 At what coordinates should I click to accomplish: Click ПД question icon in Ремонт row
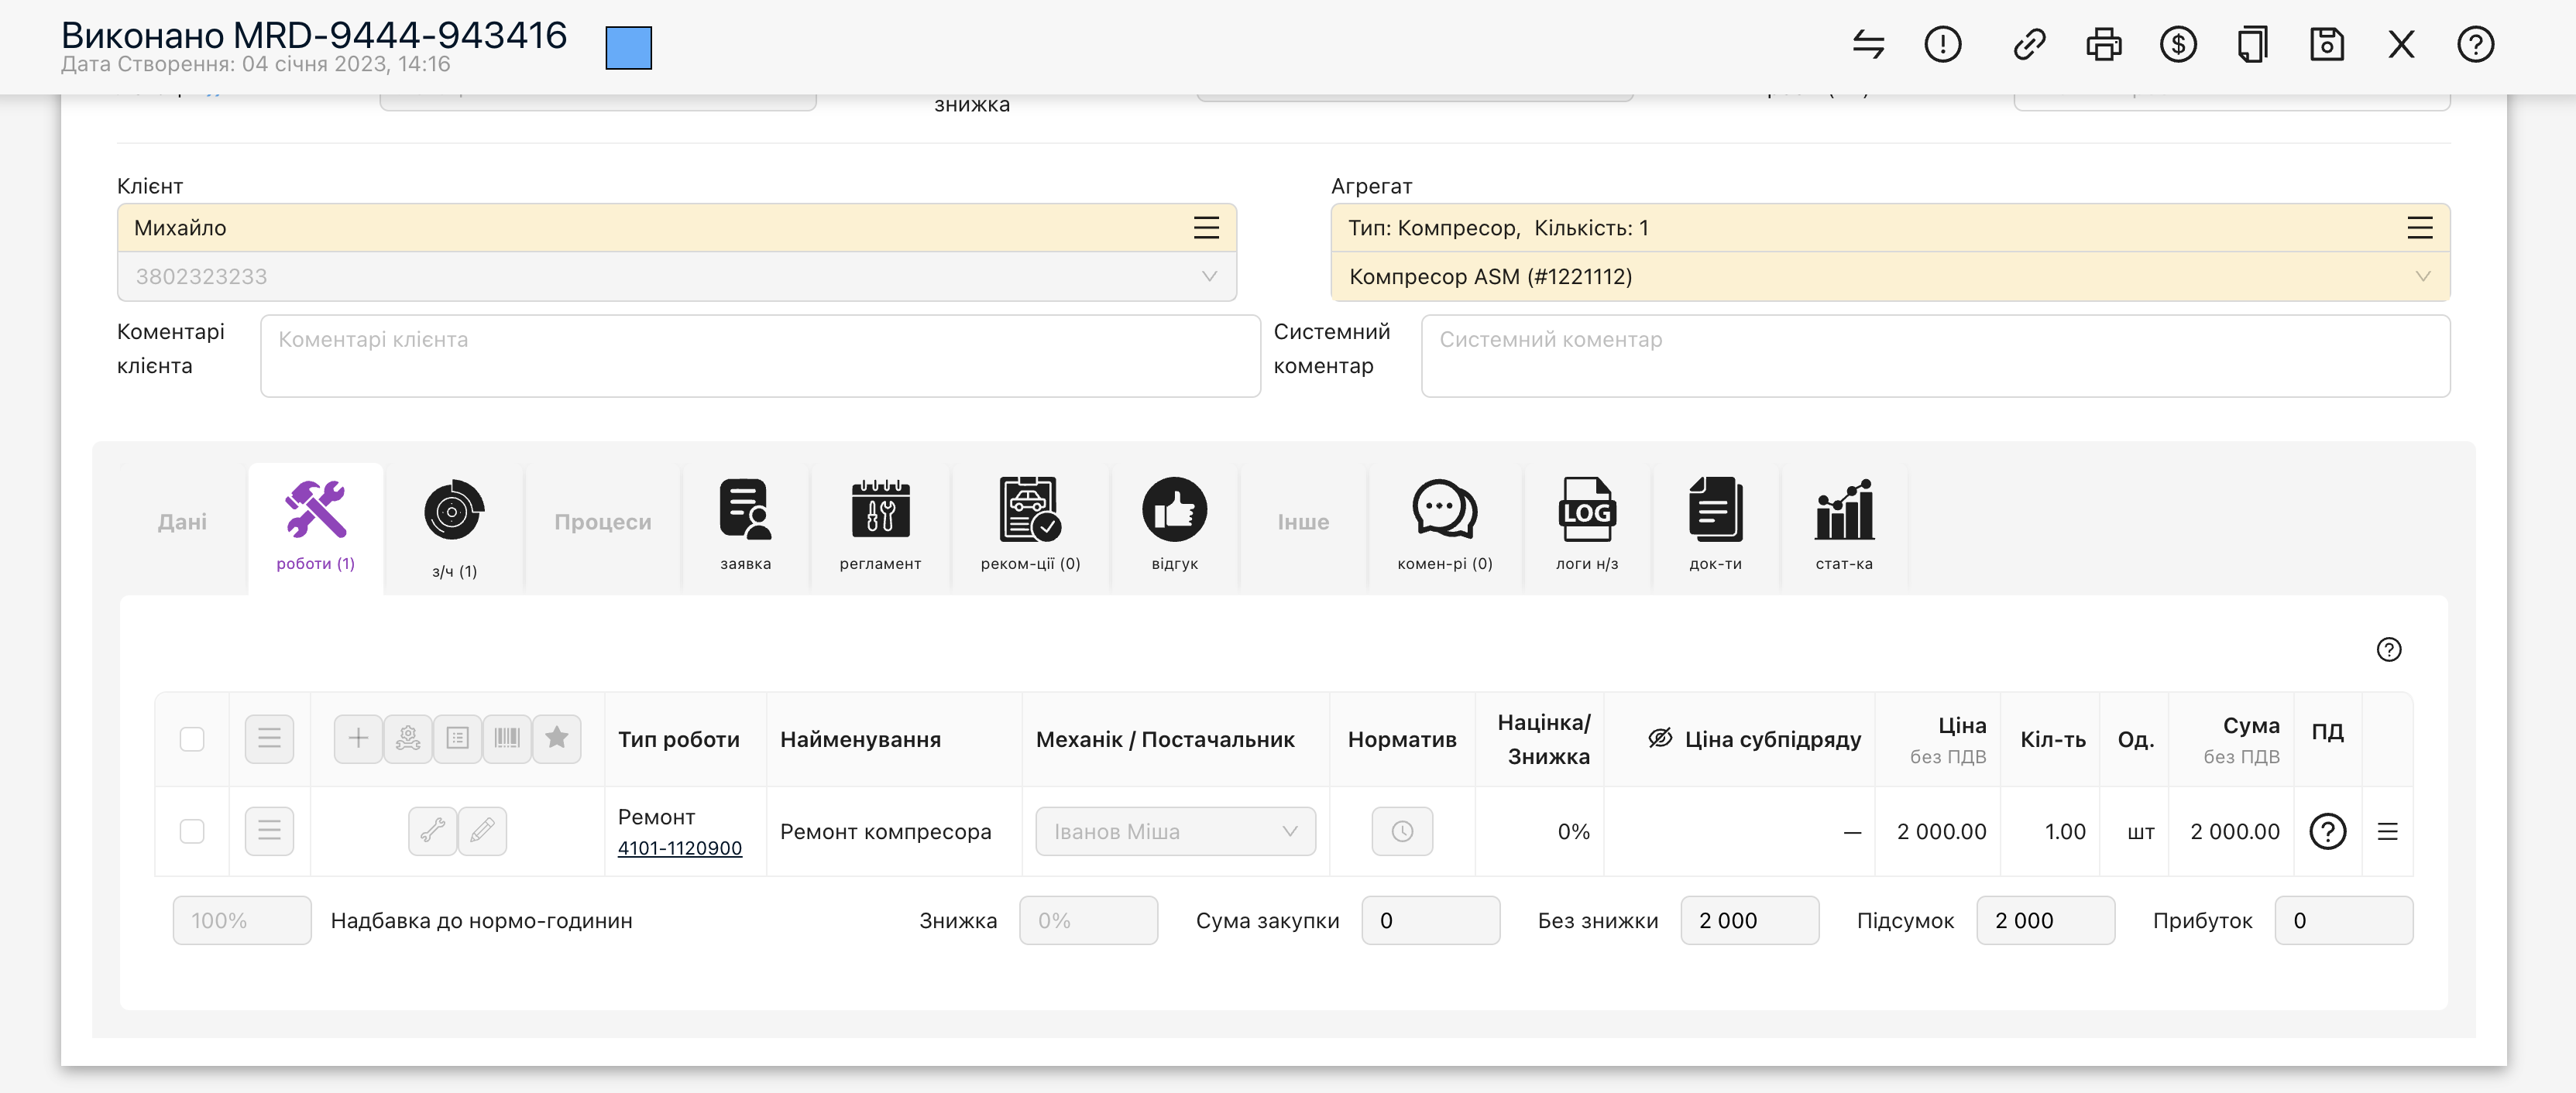tap(2327, 831)
